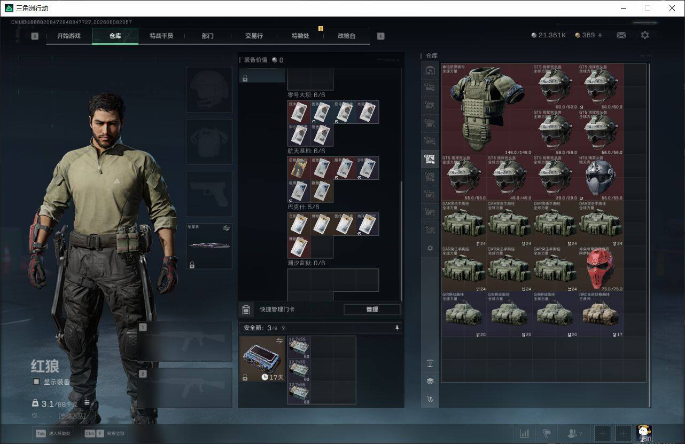Select the DRC chest rig item
The height and width of the screenshot is (444, 685).
[x=601, y=314]
